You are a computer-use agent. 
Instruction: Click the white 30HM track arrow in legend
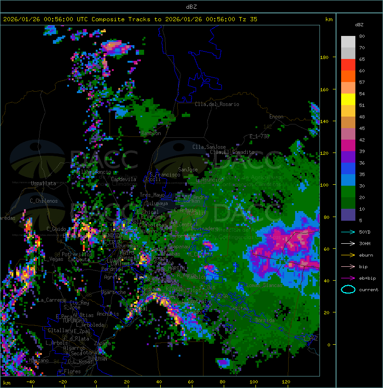click(x=348, y=243)
